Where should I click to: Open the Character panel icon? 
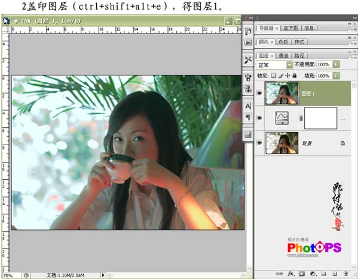click(x=248, y=106)
